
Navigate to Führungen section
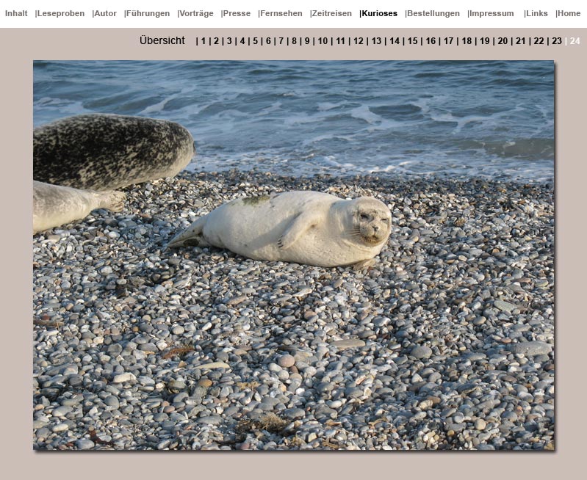tap(148, 13)
